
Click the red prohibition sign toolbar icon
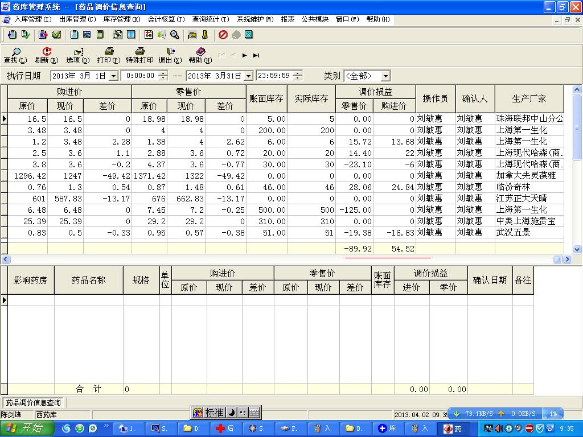tap(223, 35)
